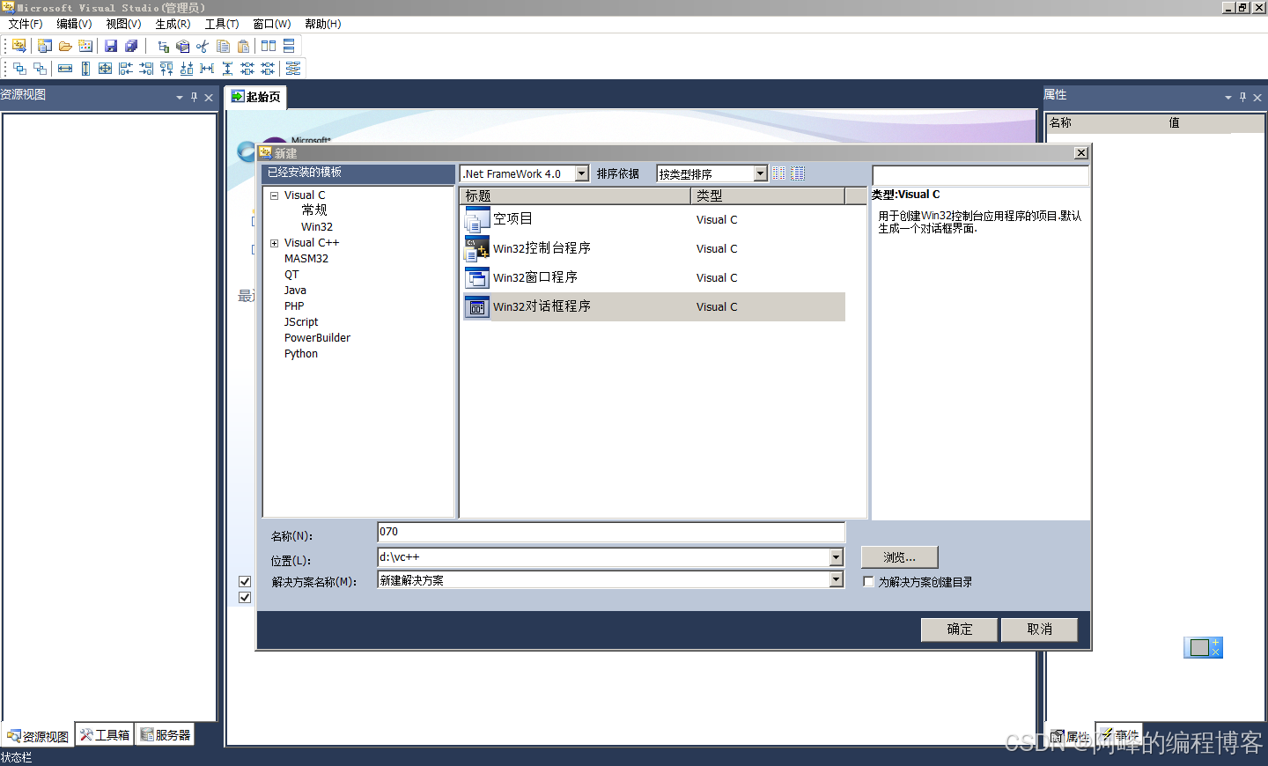The image size is (1268, 766).
Task: Click the 确定 button
Action: [x=959, y=630]
